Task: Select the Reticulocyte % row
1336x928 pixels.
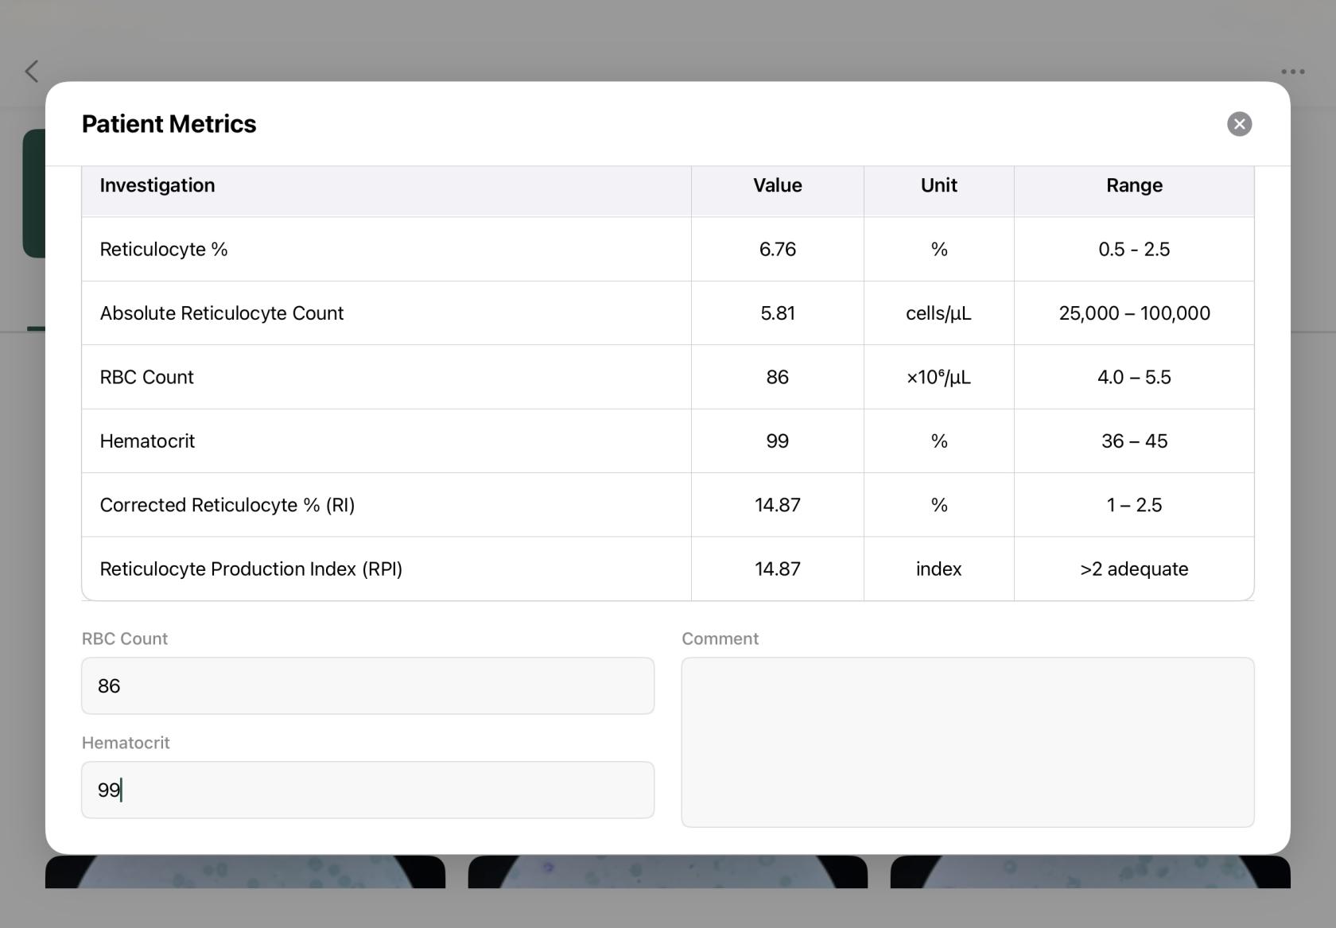Action: pos(668,249)
